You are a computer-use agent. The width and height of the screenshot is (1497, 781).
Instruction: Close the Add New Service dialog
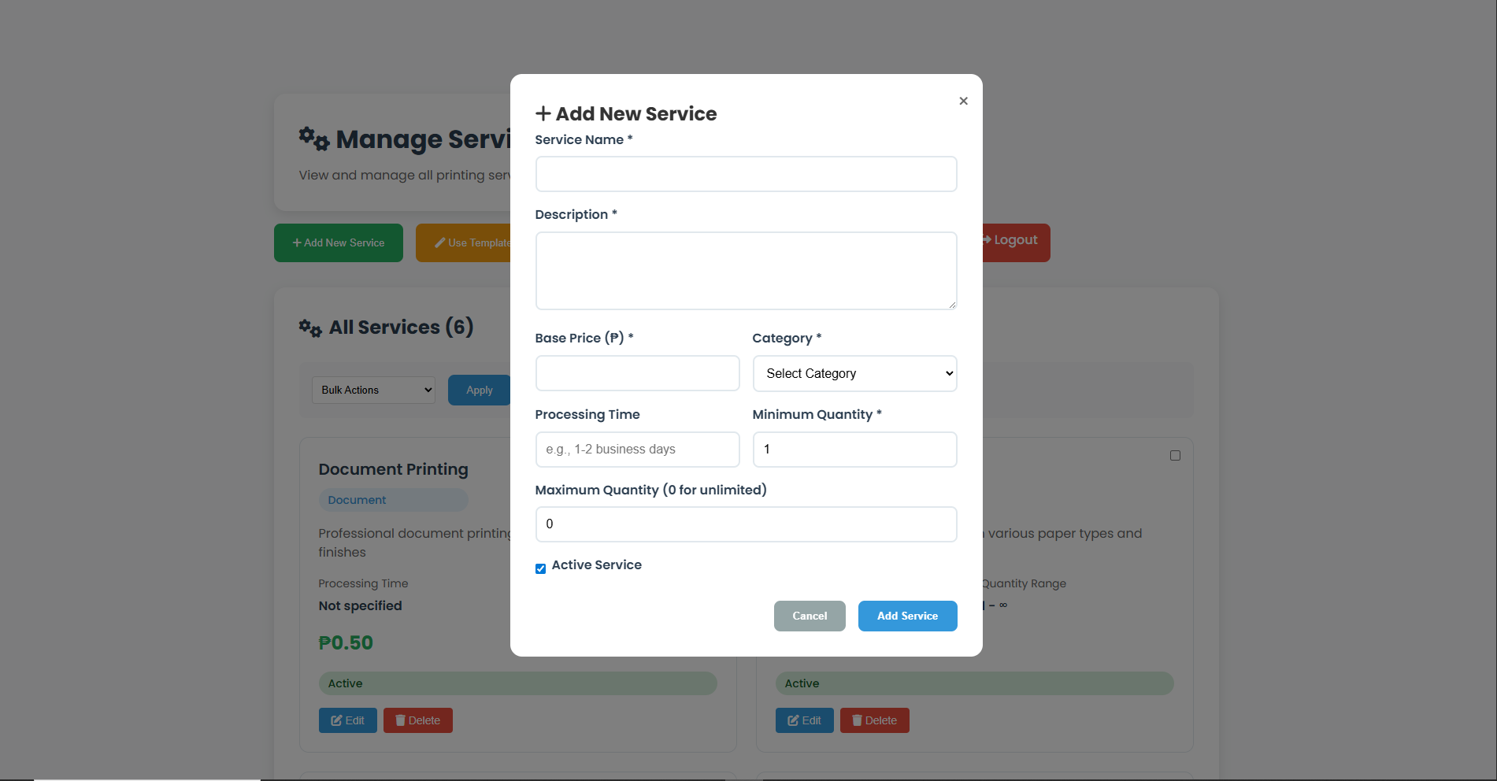[963, 101]
